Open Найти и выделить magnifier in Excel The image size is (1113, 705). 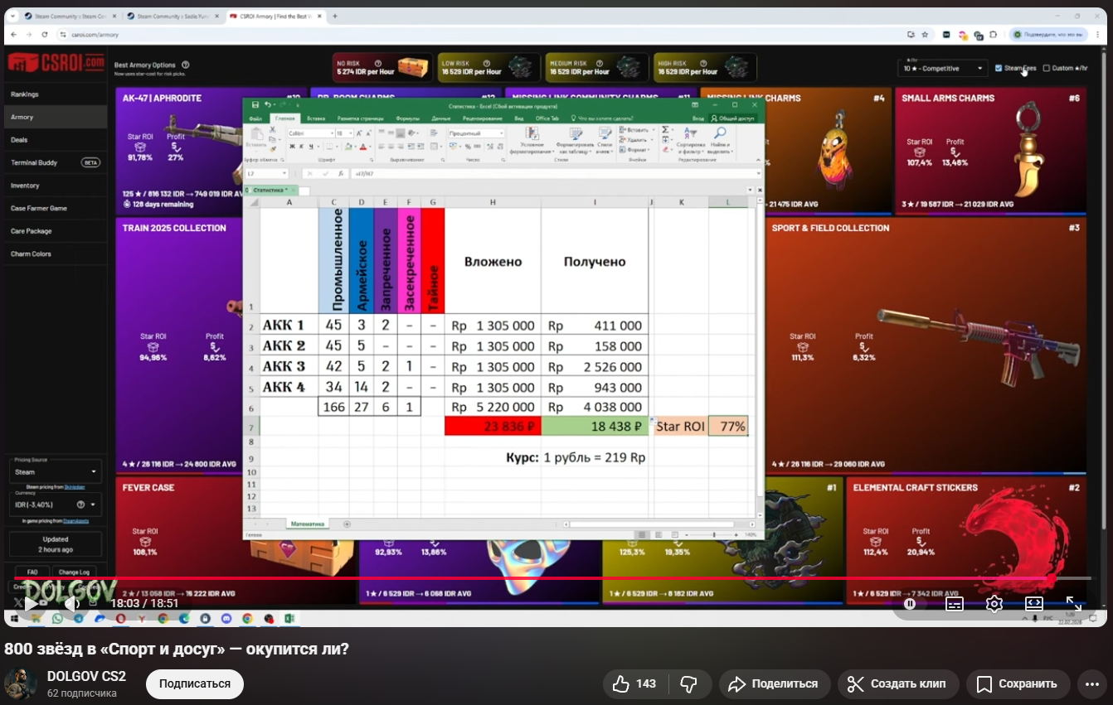click(x=720, y=142)
